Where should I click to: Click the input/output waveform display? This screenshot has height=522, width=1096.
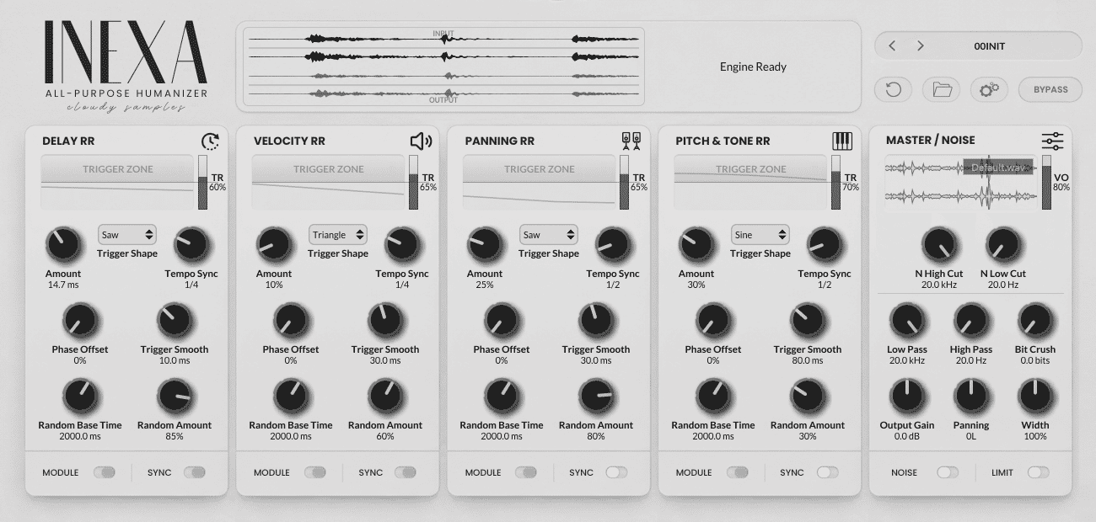pos(443,67)
